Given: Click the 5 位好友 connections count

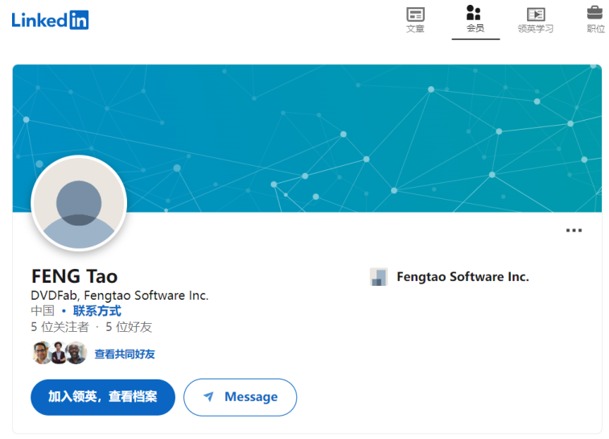Looking at the screenshot, I should [x=129, y=327].
